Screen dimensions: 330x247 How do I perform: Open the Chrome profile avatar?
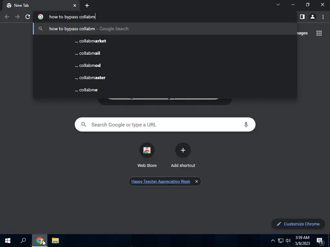(x=313, y=17)
